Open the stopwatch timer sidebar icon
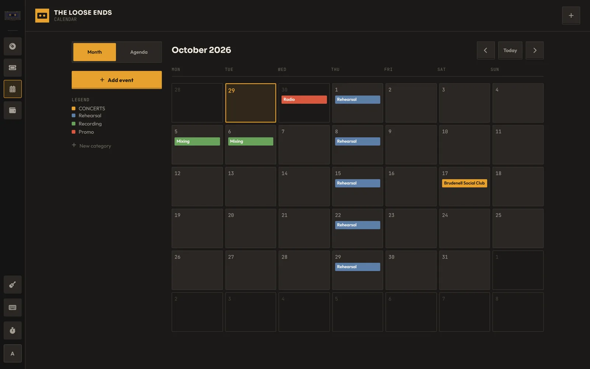The height and width of the screenshot is (369, 590). (x=13, y=331)
